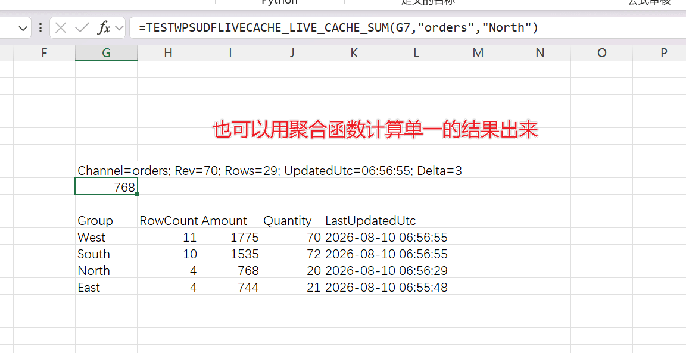Select the South quantity cell "72"
Screen dimensions: 686x353
pos(292,254)
